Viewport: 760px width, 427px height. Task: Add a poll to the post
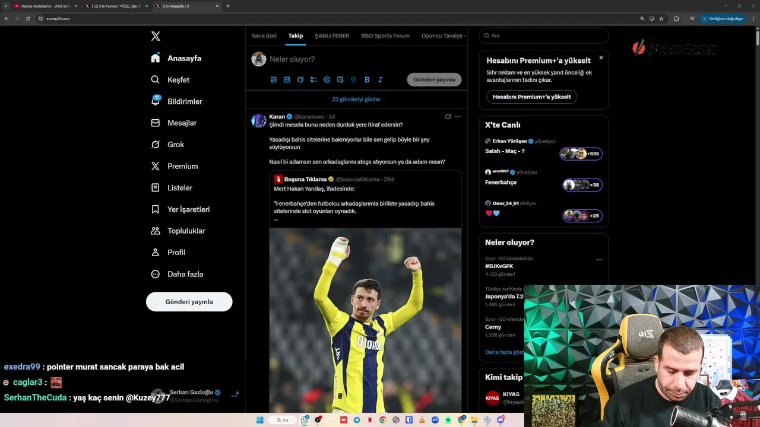click(313, 79)
